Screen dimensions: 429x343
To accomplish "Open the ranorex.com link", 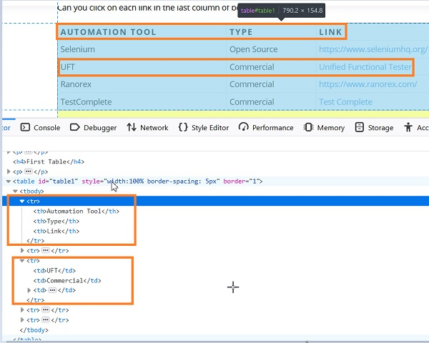I will 368,84.
